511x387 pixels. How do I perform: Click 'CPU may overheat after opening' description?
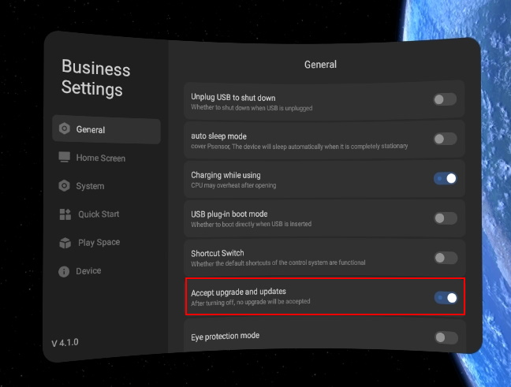click(x=233, y=185)
